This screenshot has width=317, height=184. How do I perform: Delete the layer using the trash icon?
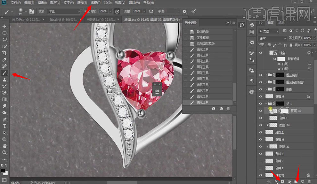pos(309,181)
